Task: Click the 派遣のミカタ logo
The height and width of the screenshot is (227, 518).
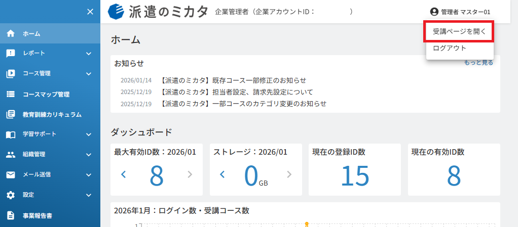Action: click(158, 12)
